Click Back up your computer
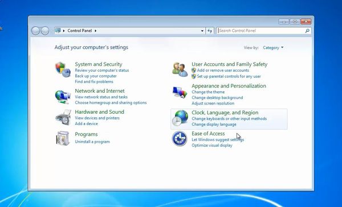This screenshot has width=342, height=207. pos(96,76)
